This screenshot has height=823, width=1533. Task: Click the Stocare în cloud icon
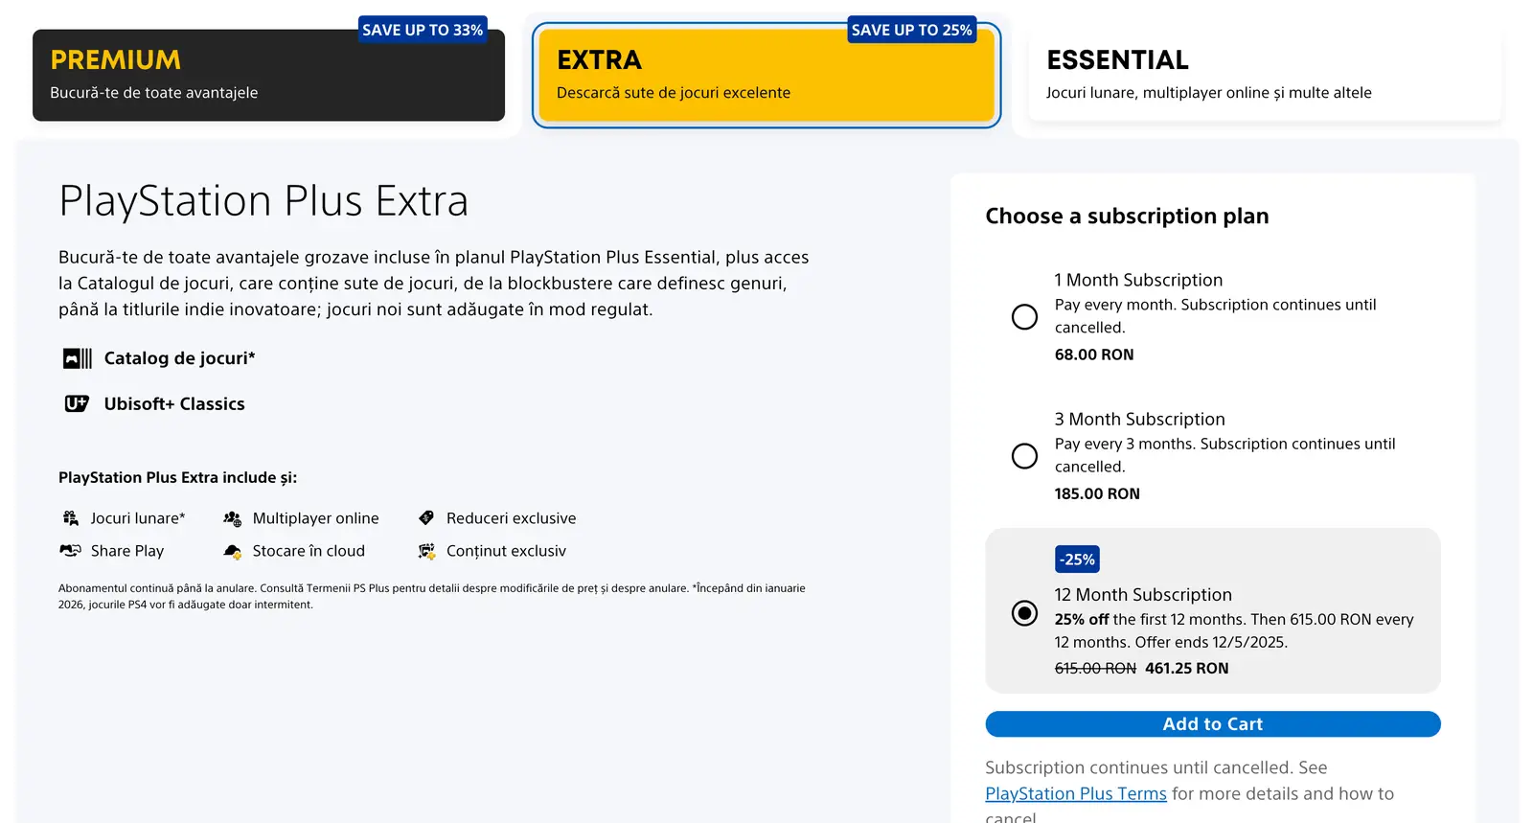click(x=232, y=551)
